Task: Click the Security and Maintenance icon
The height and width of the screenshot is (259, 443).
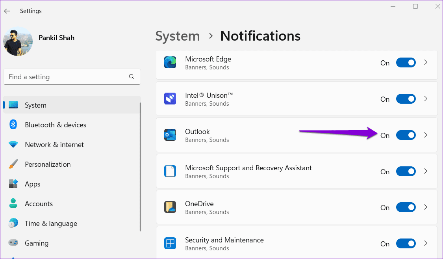Action: [170, 244]
